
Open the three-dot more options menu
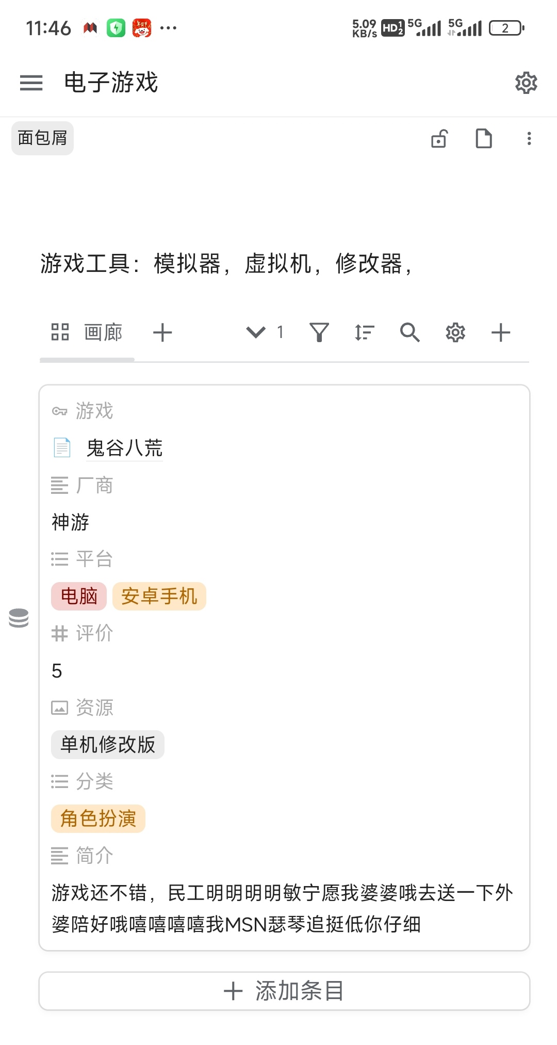[x=529, y=138]
